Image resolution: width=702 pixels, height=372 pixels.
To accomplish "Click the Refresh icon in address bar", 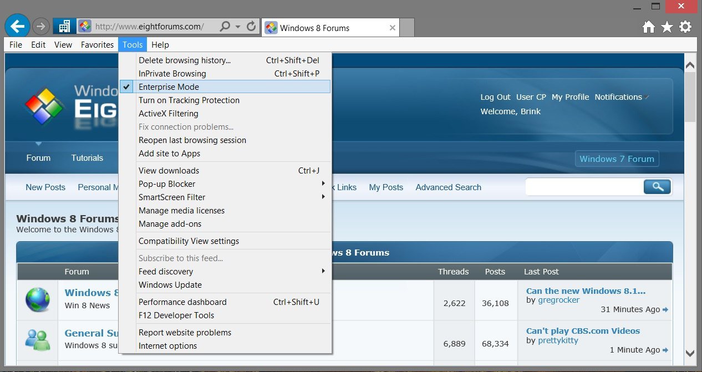I will tap(251, 26).
